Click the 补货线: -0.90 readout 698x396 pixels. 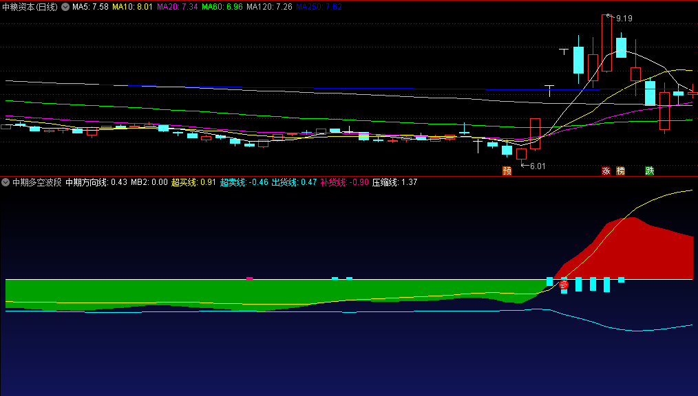(345, 182)
